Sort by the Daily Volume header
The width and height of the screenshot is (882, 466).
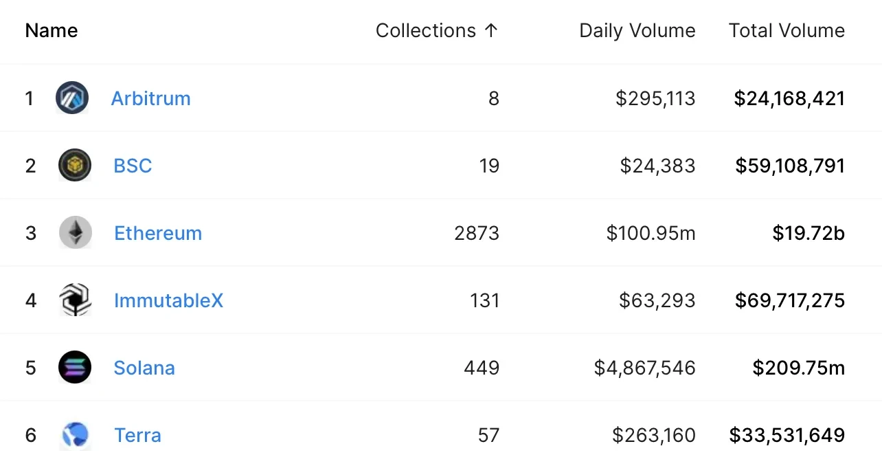637,31
